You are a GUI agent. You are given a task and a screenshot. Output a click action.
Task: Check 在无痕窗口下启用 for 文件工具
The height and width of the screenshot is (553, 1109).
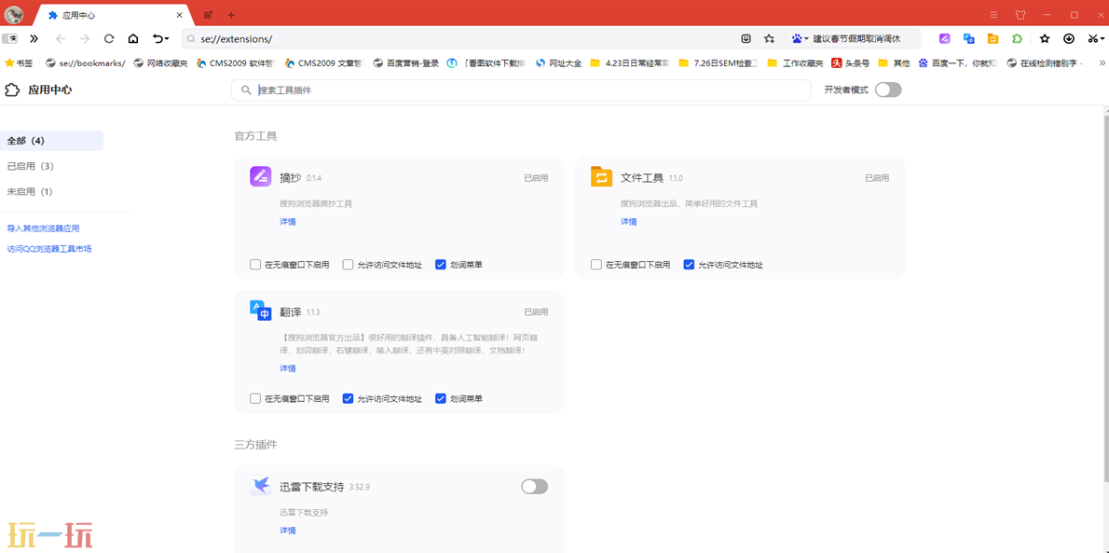(596, 265)
